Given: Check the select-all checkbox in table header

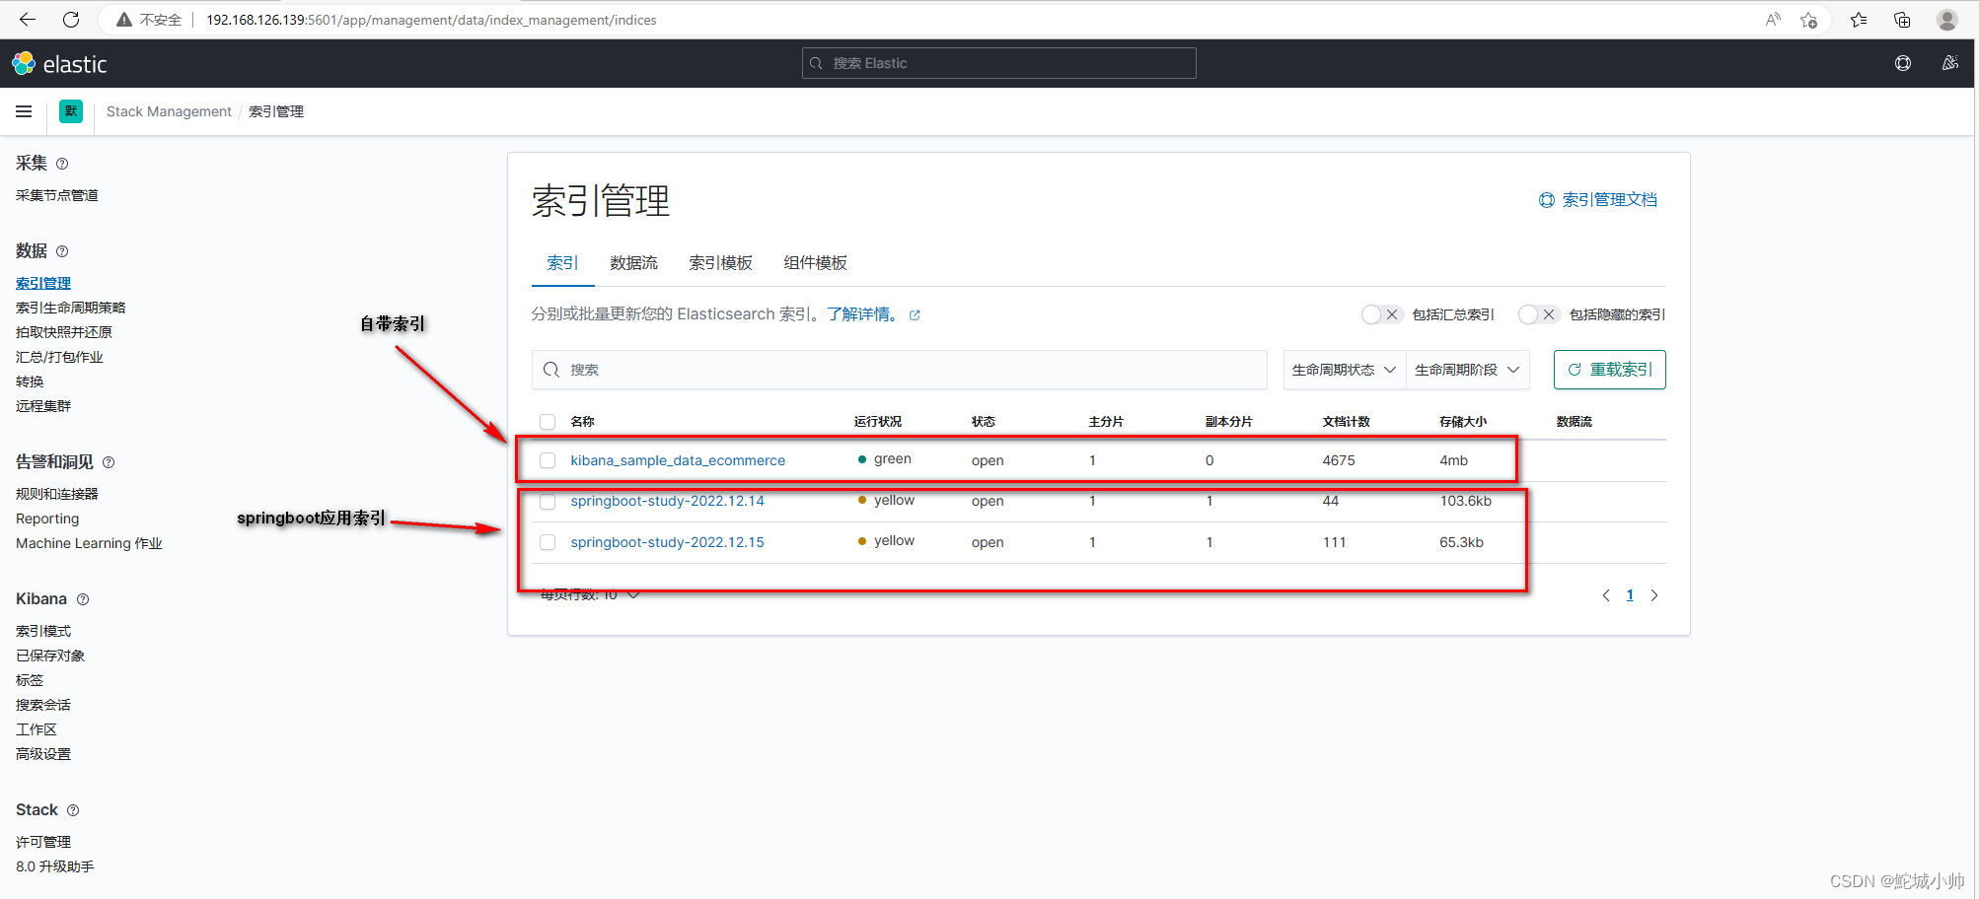Looking at the screenshot, I should (x=548, y=422).
